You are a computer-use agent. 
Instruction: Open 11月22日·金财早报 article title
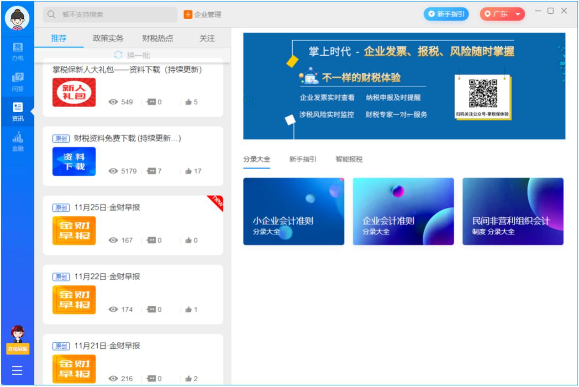(107, 277)
